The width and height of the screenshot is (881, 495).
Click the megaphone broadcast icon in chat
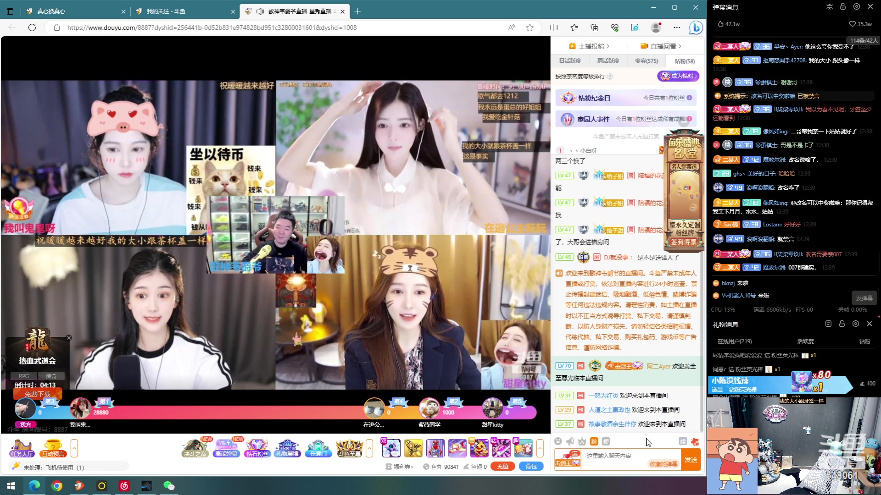(x=570, y=441)
